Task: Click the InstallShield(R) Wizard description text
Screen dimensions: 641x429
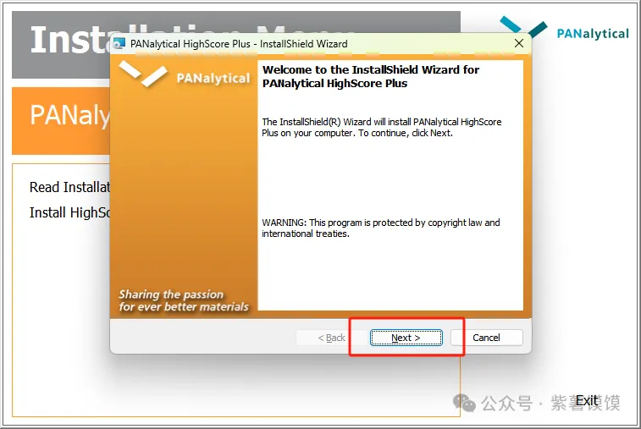Action: [x=382, y=128]
